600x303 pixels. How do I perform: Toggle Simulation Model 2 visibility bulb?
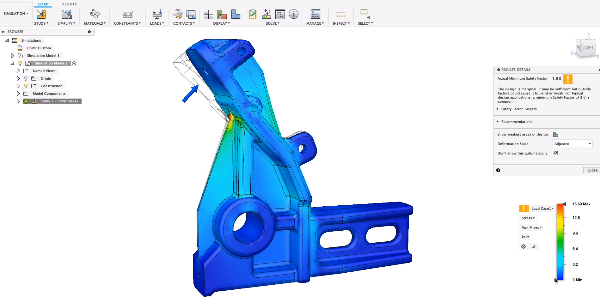[x=20, y=63]
